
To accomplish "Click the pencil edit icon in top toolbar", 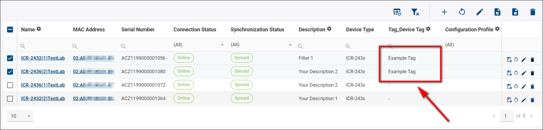I will tap(480, 12).
